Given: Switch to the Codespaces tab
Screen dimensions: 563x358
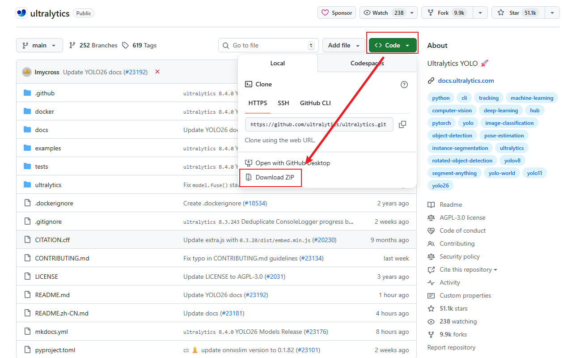Looking at the screenshot, I should 367,63.
